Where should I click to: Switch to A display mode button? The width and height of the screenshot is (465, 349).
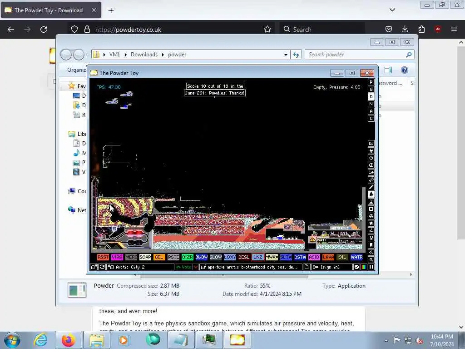[371, 111]
